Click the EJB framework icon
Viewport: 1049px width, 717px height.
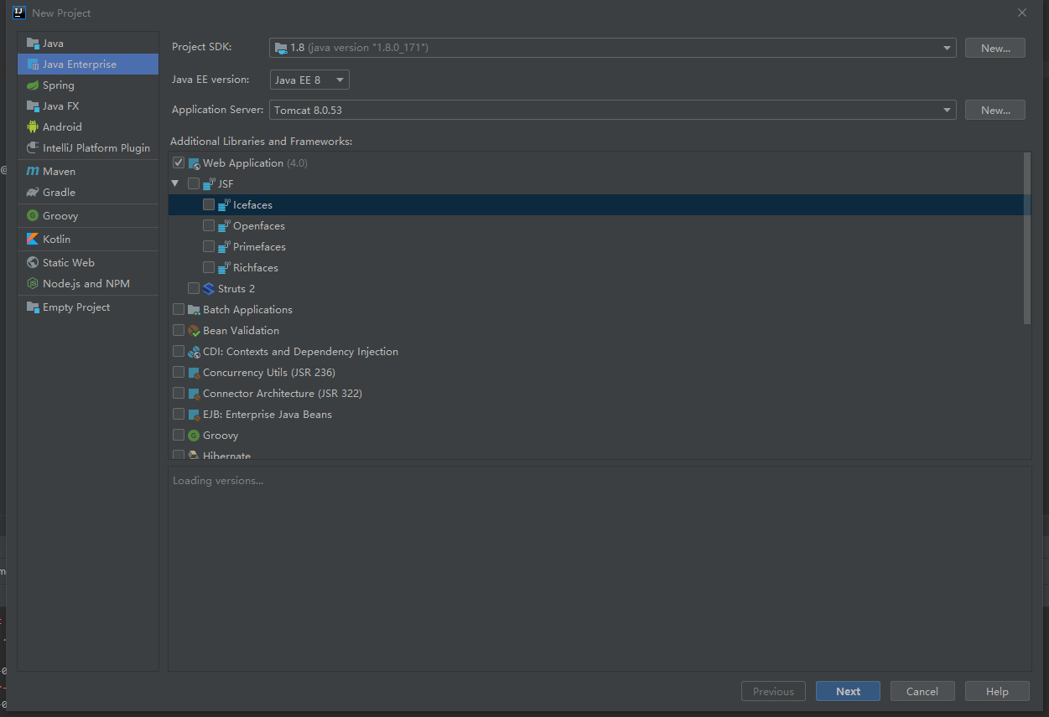pos(194,415)
